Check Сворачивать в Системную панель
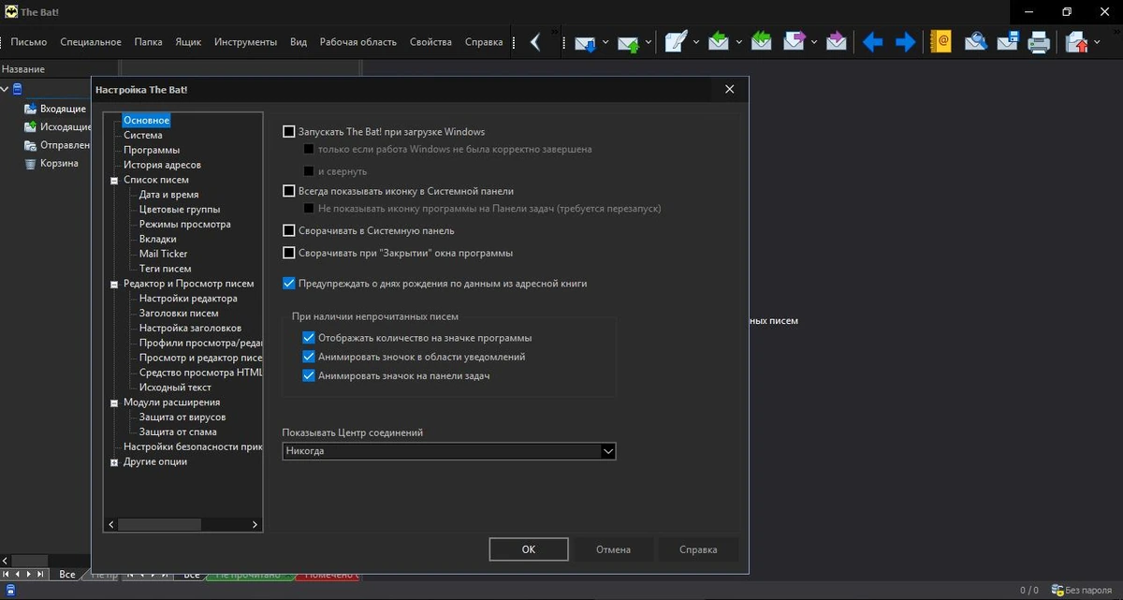 (x=289, y=230)
